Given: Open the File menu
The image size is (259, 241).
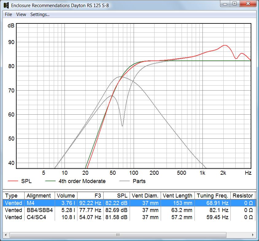Looking at the screenshot, I should point(8,14).
